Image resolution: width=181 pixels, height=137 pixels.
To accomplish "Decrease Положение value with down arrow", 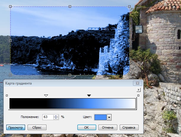I will 56,118.
